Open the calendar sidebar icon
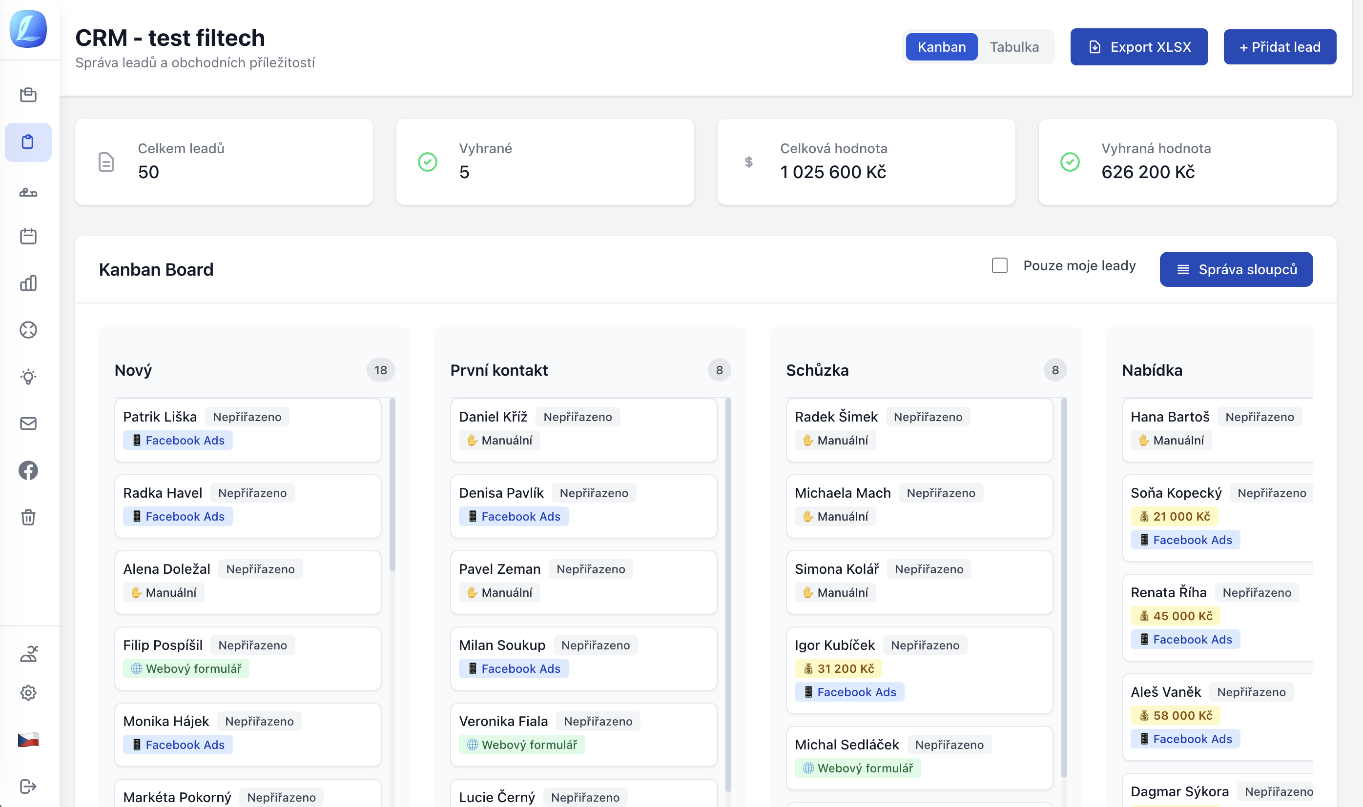Image resolution: width=1363 pixels, height=807 pixels. click(28, 237)
